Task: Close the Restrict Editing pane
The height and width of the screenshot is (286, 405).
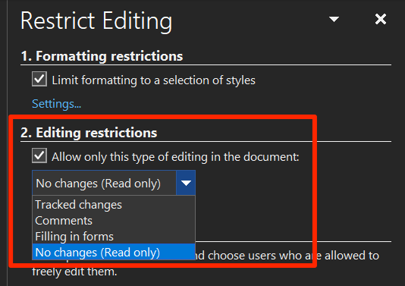Action: pos(381,20)
